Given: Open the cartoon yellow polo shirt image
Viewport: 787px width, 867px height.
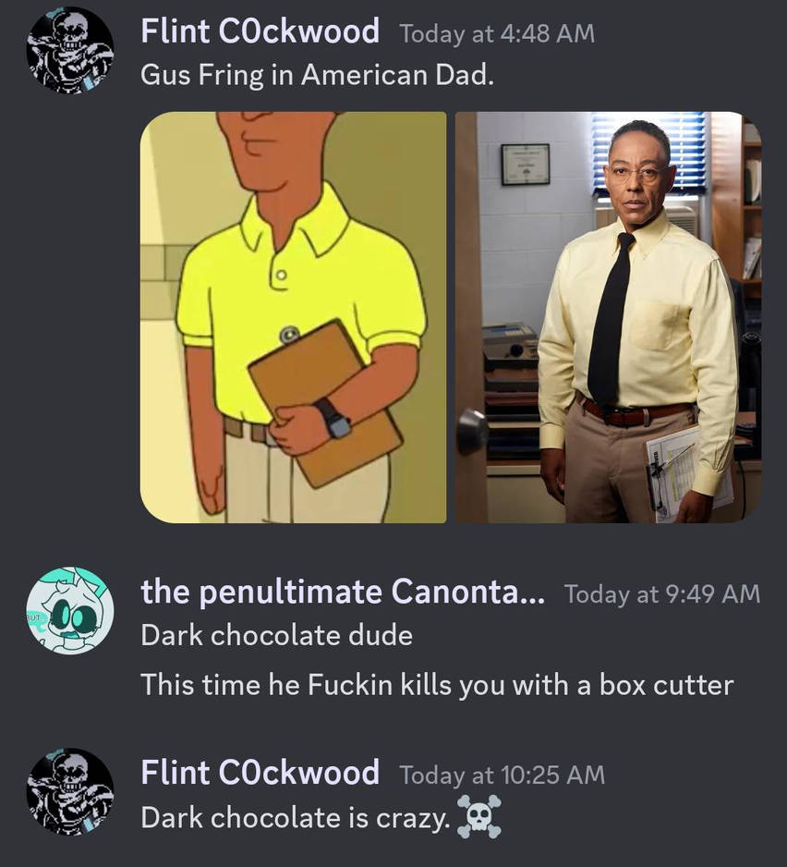Looking at the screenshot, I should [293, 317].
